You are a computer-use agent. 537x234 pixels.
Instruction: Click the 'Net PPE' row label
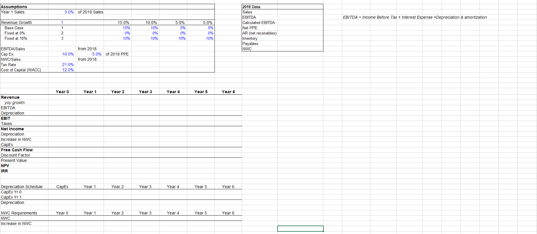[x=250, y=28]
